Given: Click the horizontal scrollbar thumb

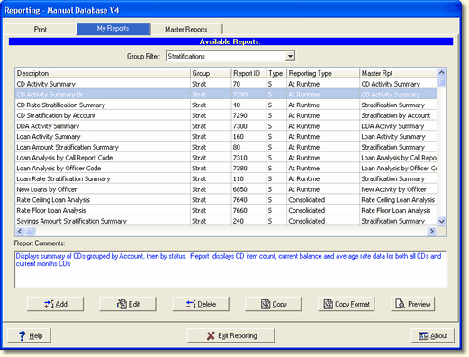Looking at the screenshot, I should pyautogui.click(x=31, y=231).
